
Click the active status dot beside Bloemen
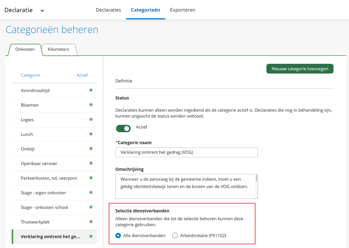click(x=91, y=105)
